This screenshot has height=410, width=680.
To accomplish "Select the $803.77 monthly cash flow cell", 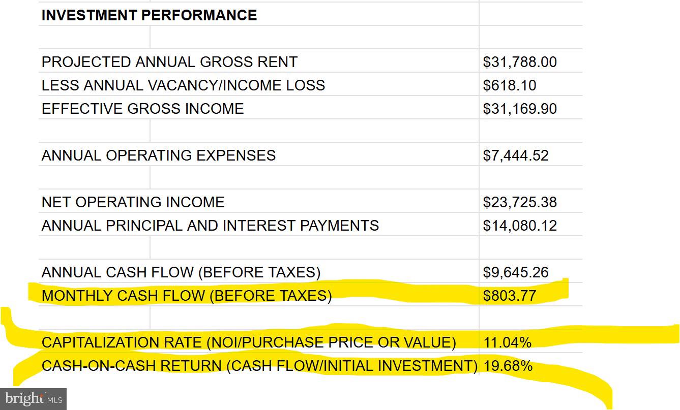I will (x=510, y=296).
